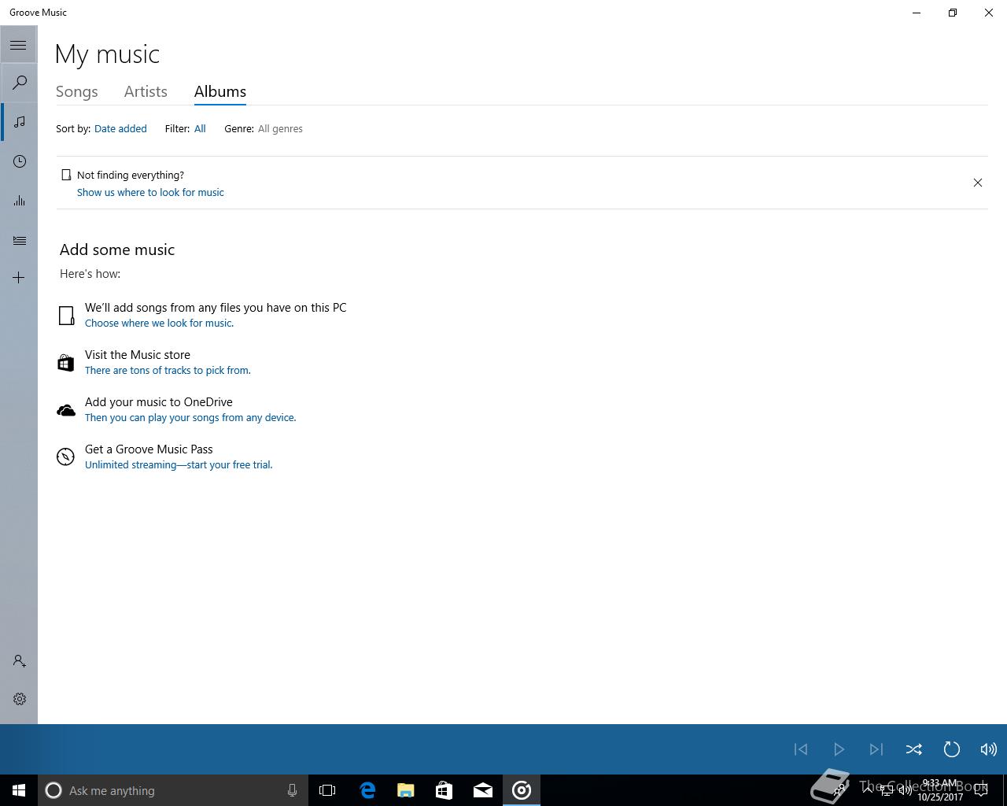Dismiss the Not finding everything banner

(978, 183)
